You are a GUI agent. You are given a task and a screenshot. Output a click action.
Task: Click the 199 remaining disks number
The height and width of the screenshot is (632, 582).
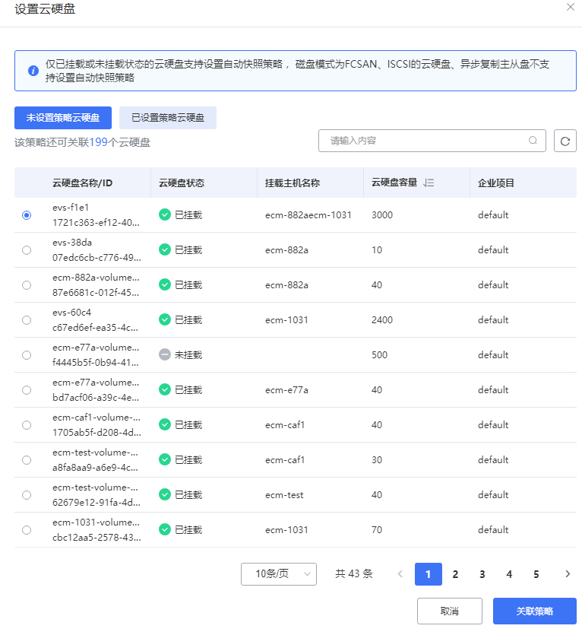tap(98, 142)
